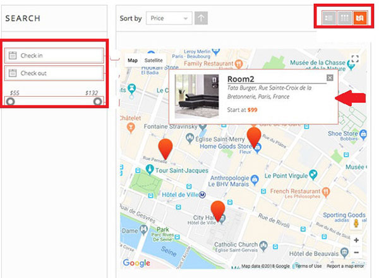Viewport: 379px width, 278px height.
Task: Click the Check out date field
Action: click(54, 73)
